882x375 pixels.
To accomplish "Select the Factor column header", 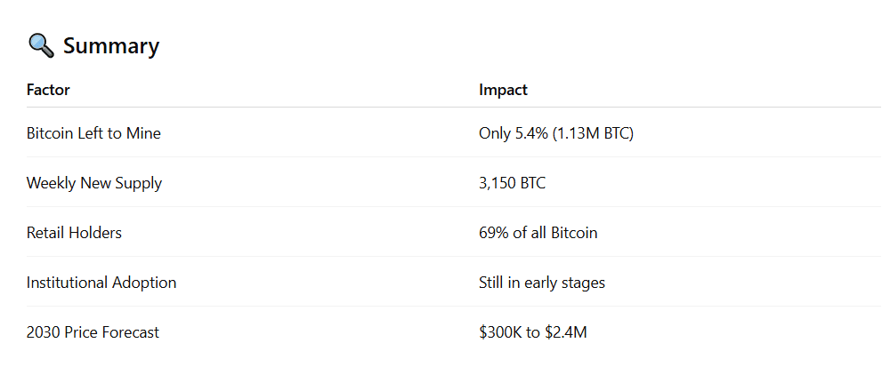I will 48,90.
